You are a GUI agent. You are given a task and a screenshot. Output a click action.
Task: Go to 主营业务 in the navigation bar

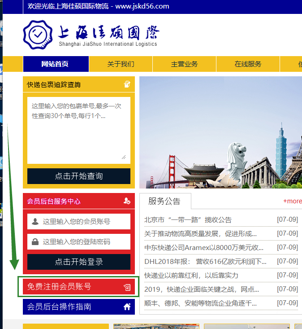(x=184, y=64)
